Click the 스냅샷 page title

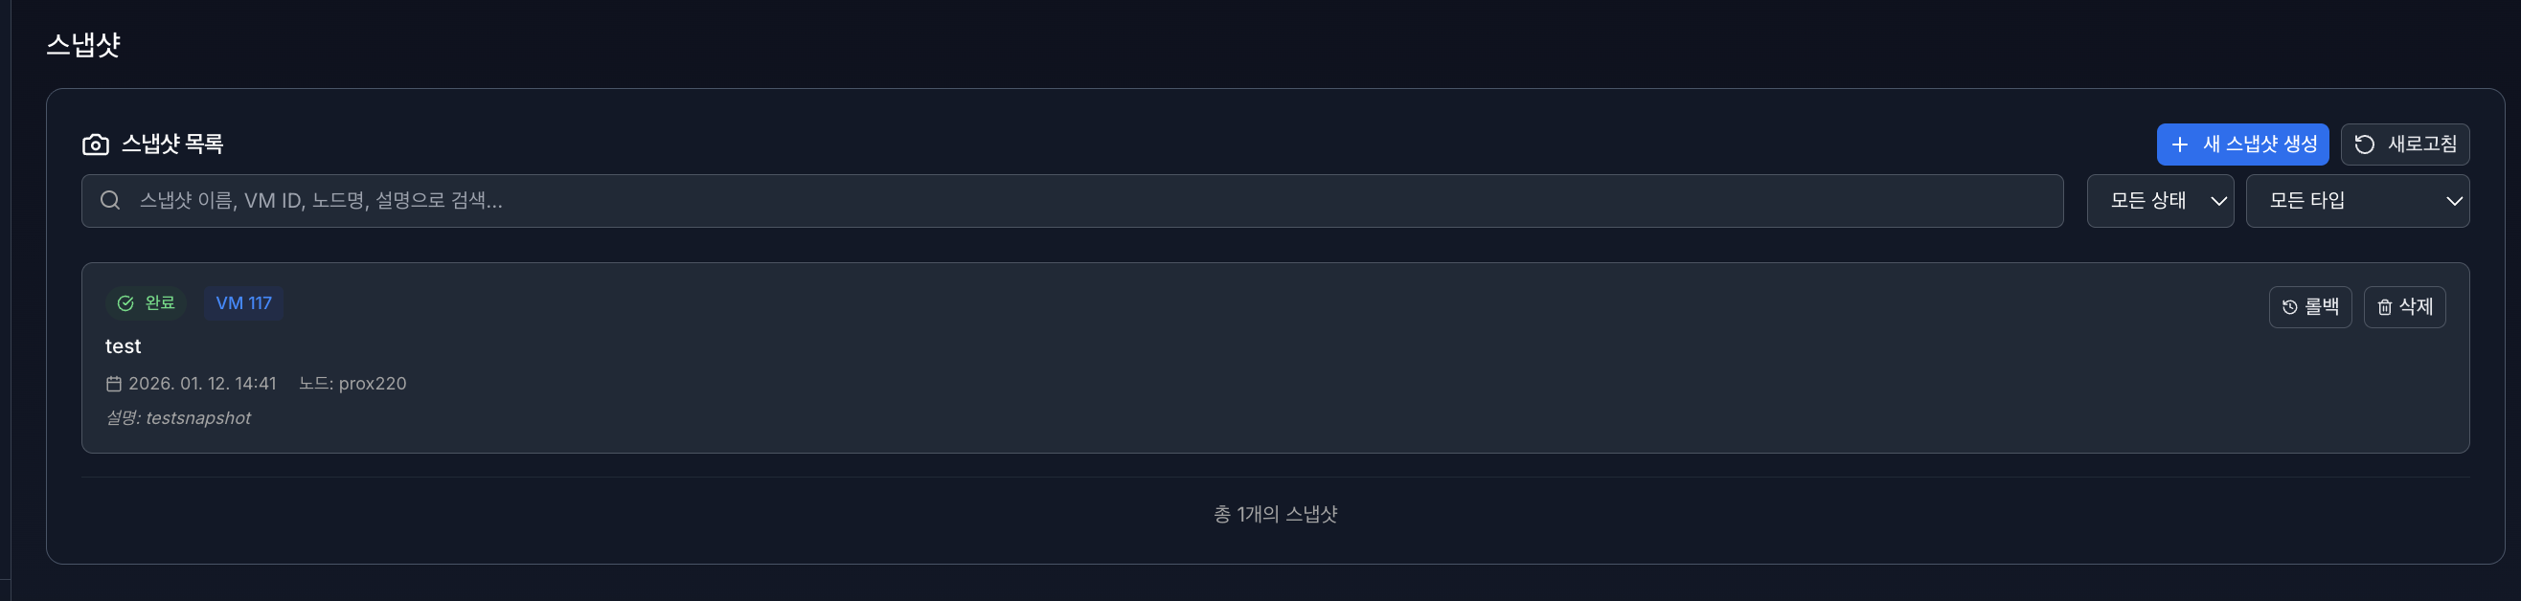click(x=83, y=44)
